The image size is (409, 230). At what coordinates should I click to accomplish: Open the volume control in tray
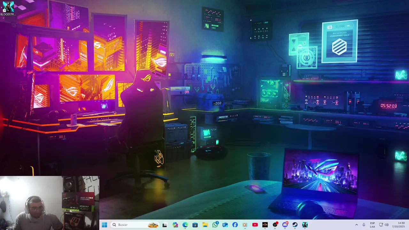point(387,225)
